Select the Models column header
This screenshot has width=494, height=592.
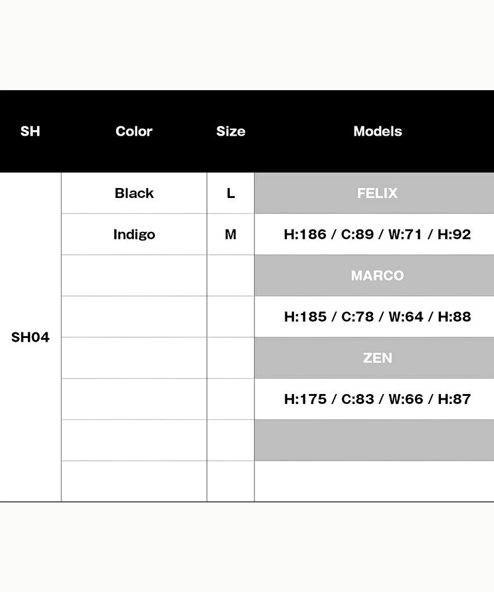(377, 131)
